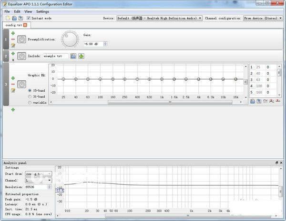The height and width of the screenshot is (221, 286).
Task: Export the Graphic EQ response to file
Action: [x=259, y=101]
